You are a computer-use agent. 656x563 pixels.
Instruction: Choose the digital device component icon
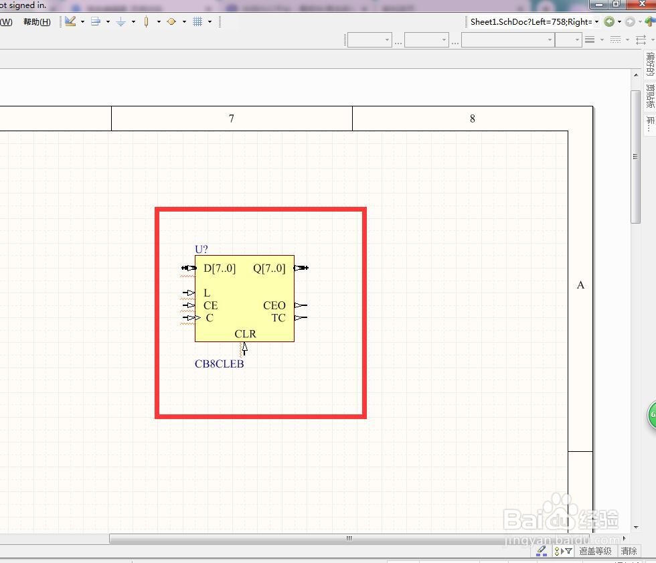click(x=146, y=21)
